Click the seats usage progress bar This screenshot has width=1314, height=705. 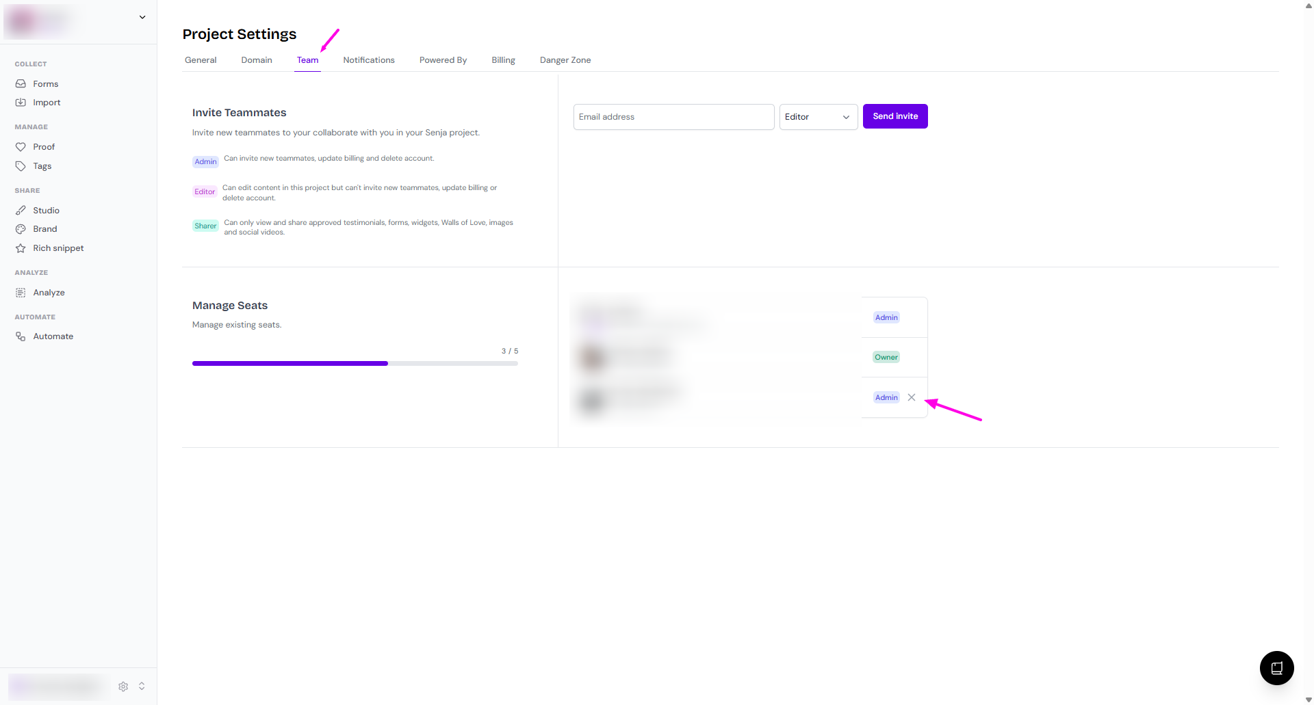click(x=355, y=363)
